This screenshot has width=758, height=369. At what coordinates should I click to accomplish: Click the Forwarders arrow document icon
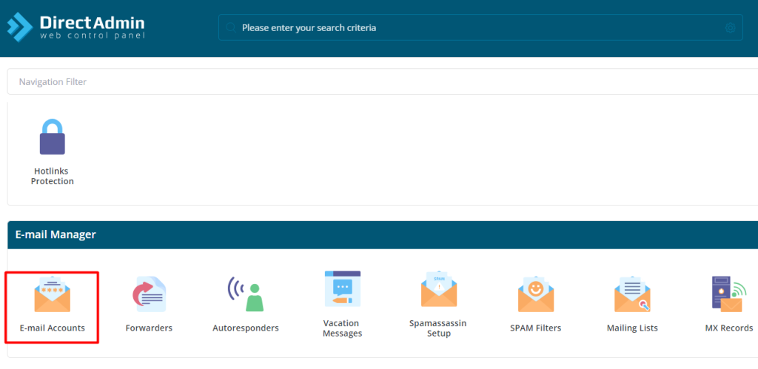149,294
